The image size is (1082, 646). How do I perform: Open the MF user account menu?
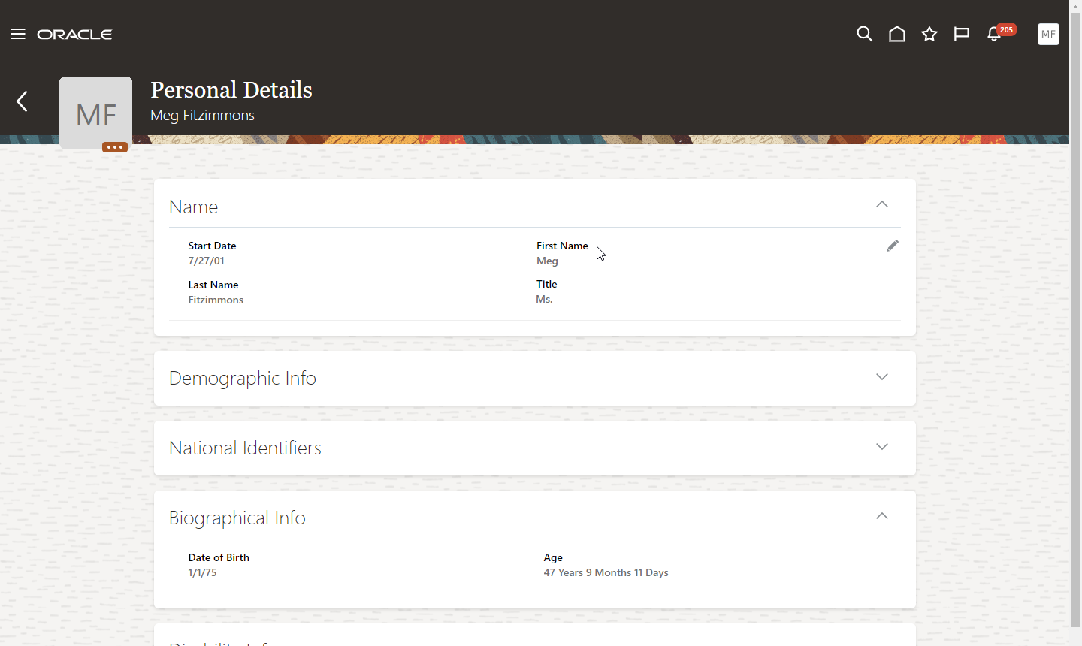[x=1048, y=34]
